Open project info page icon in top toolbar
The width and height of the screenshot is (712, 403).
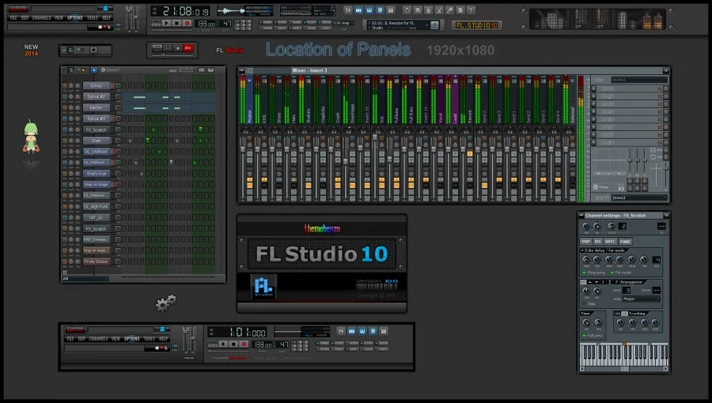460,10
